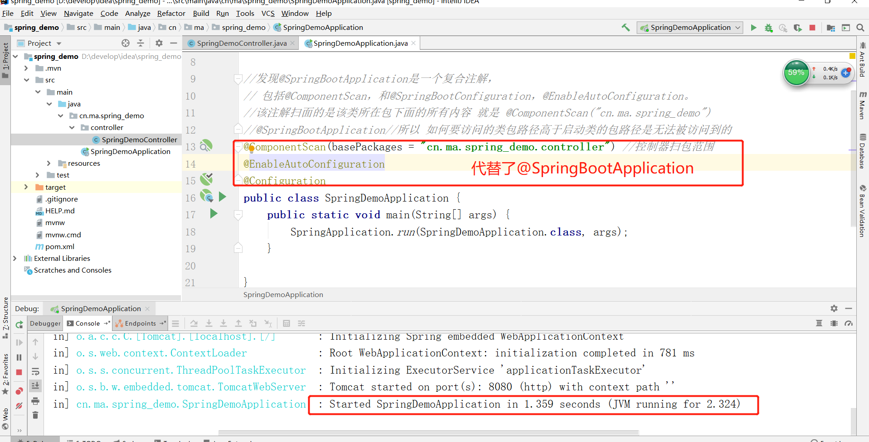This screenshot has width=869, height=442.
Task: Expand the resources folder
Action: point(49,163)
